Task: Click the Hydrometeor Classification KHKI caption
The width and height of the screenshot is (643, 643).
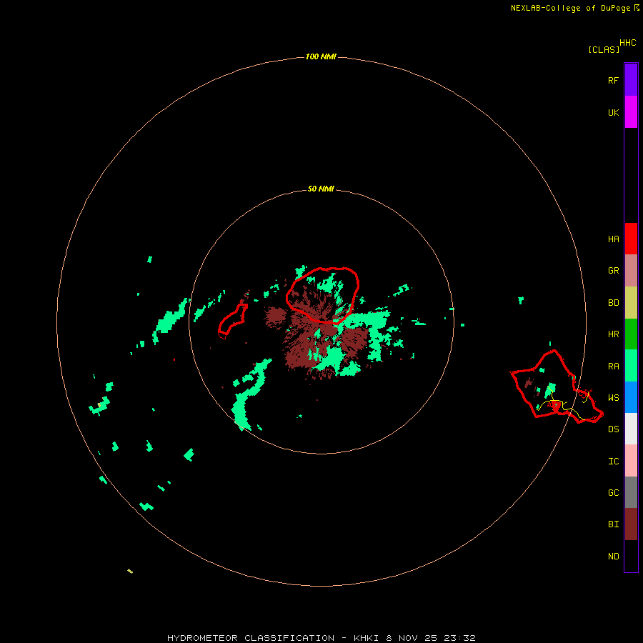Action: pos(321,638)
